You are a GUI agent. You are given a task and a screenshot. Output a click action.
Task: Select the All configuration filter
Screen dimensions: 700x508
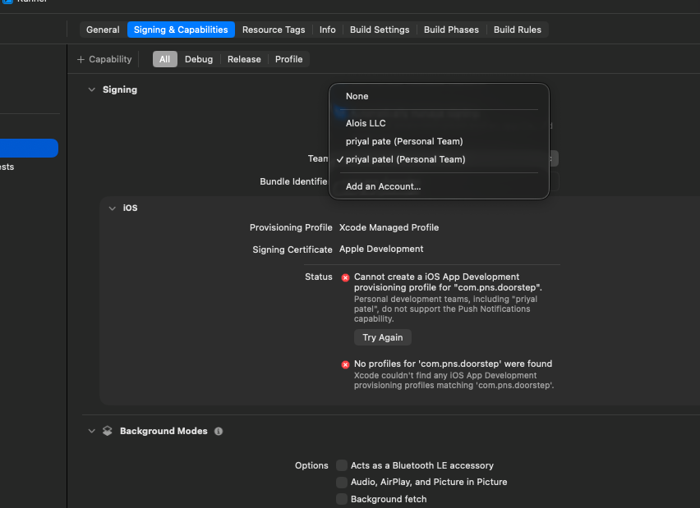pos(165,59)
